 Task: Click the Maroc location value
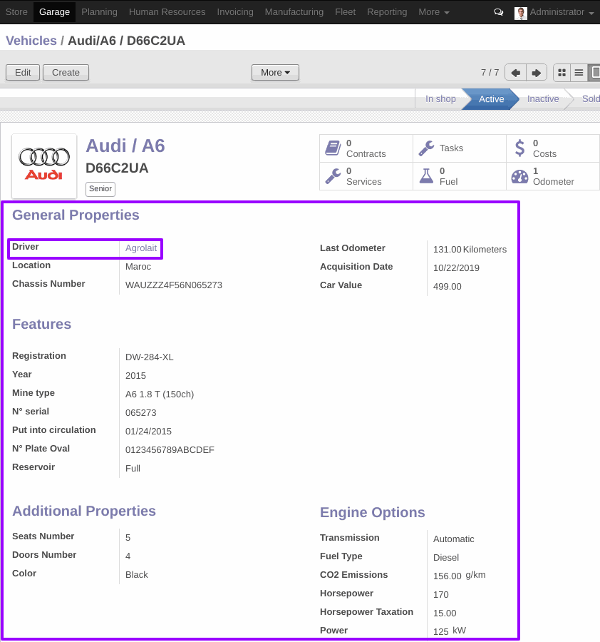[x=138, y=267]
